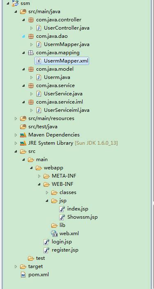Click the UsermMapper.java file icon
The height and width of the screenshot is (289, 154).
39,44
